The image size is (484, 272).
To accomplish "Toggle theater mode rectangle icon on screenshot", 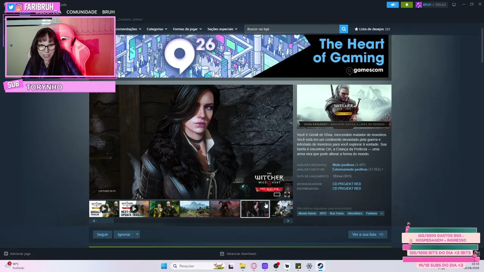I will click(x=277, y=195).
